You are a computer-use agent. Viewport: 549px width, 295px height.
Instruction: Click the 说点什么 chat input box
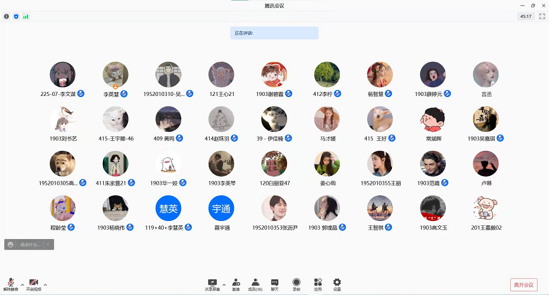30,245
